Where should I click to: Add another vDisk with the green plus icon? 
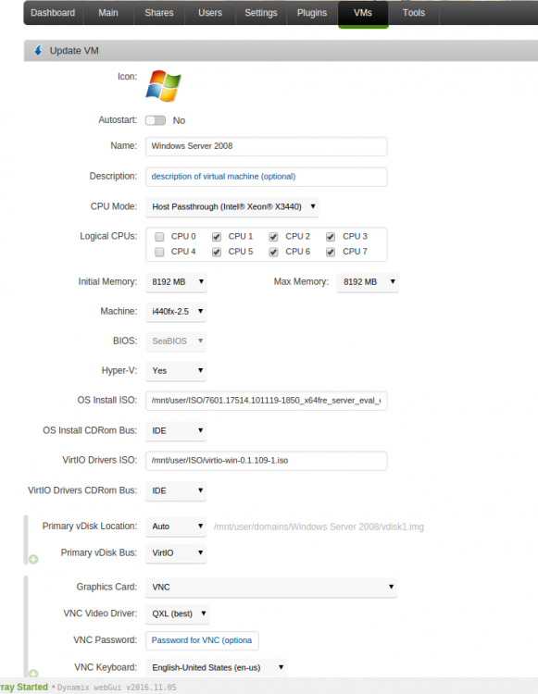[x=33, y=560]
